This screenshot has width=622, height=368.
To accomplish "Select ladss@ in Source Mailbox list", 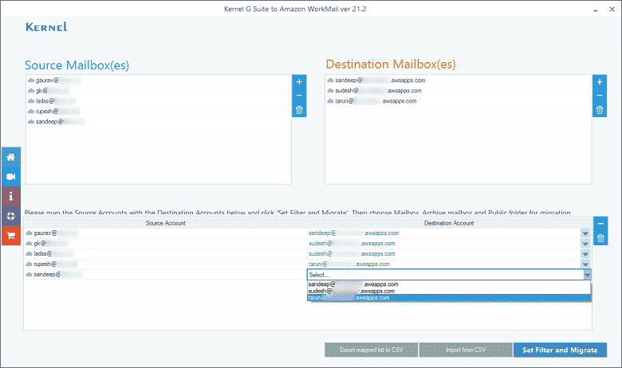I will click(x=159, y=101).
